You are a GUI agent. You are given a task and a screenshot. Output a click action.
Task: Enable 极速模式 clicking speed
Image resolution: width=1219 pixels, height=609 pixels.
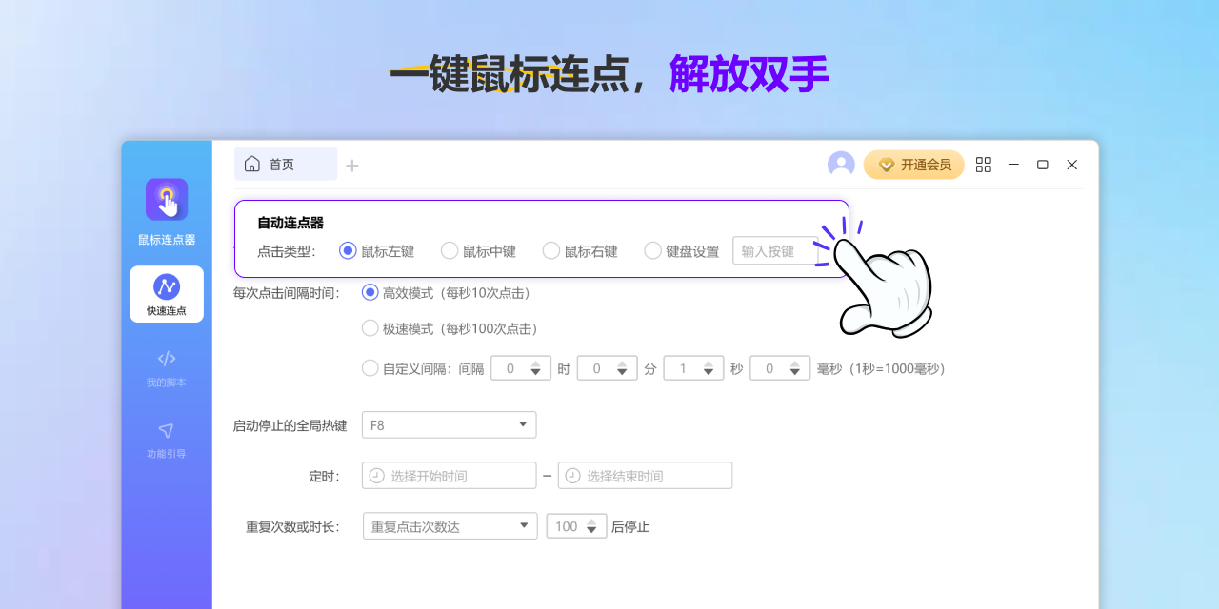370,327
